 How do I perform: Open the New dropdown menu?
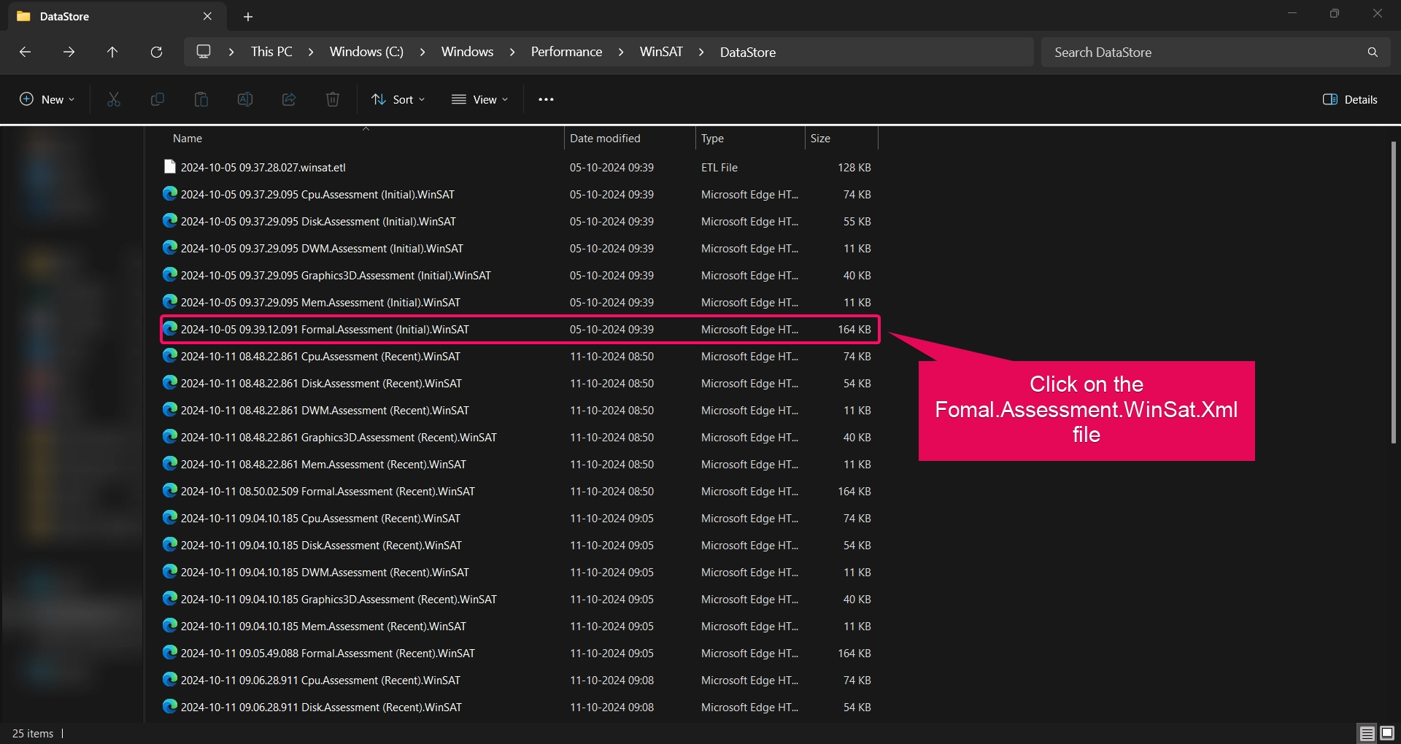click(47, 99)
